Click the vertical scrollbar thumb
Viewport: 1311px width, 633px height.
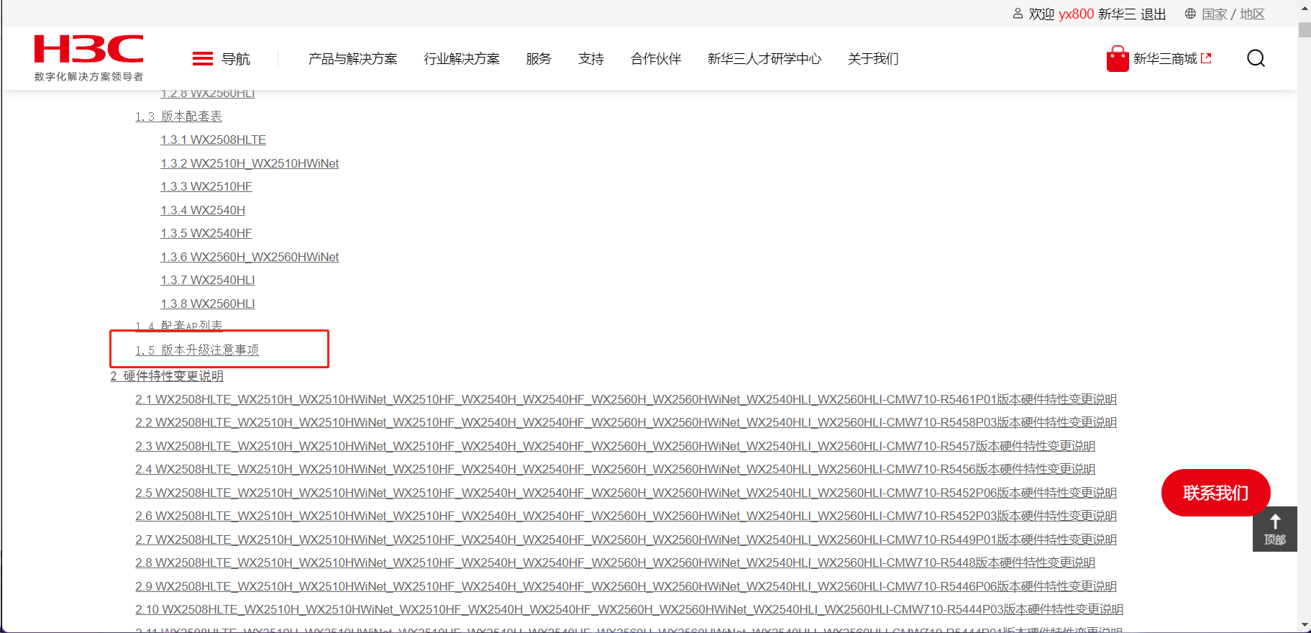[x=1305, y=29]
